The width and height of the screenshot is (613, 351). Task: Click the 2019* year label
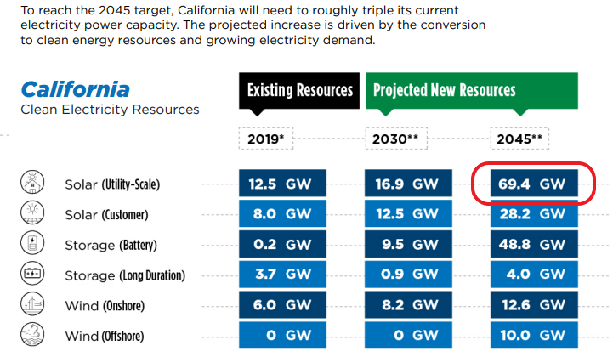266,139
